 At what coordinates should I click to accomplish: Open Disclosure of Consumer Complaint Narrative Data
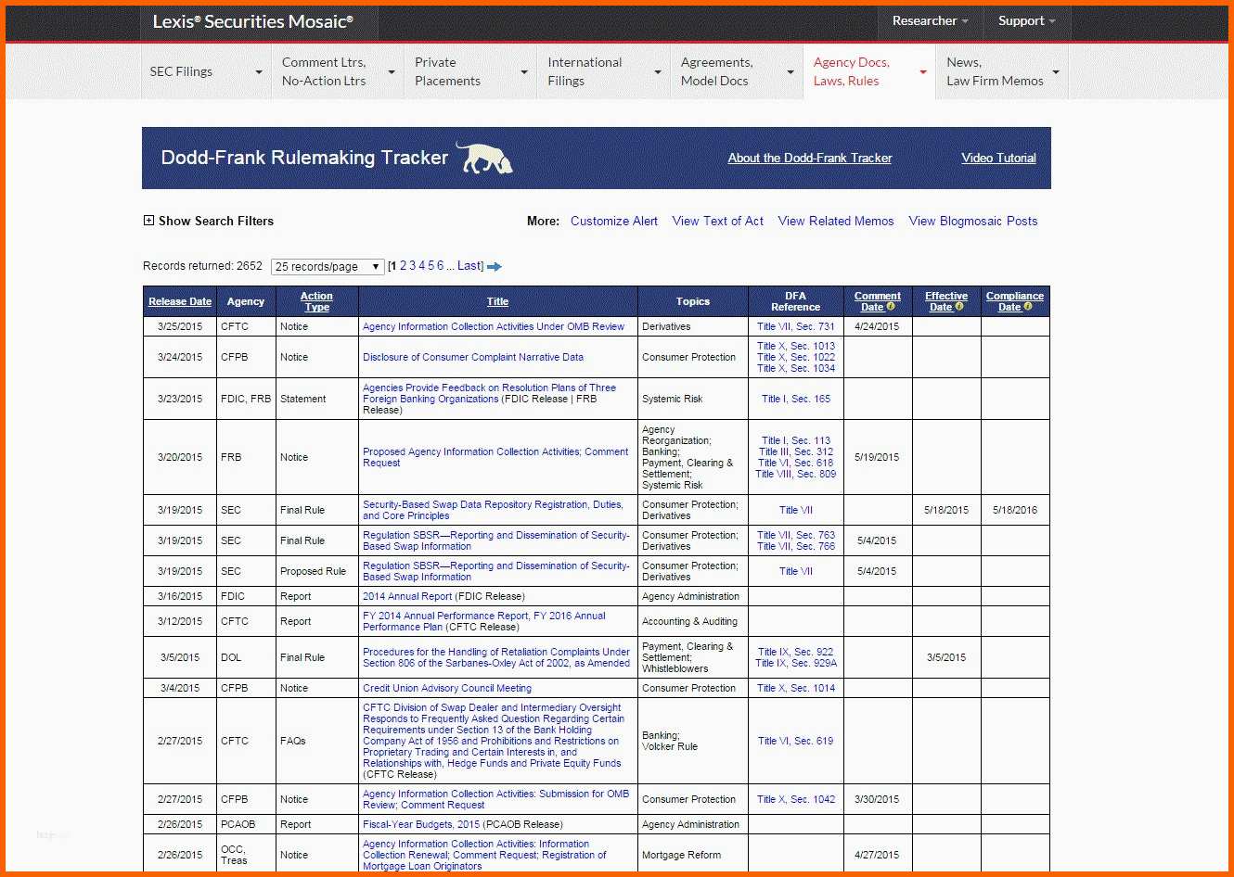coord(473,357)
